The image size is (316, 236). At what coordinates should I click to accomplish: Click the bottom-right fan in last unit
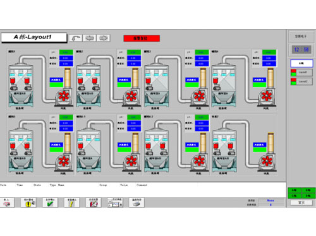(267, 162)
